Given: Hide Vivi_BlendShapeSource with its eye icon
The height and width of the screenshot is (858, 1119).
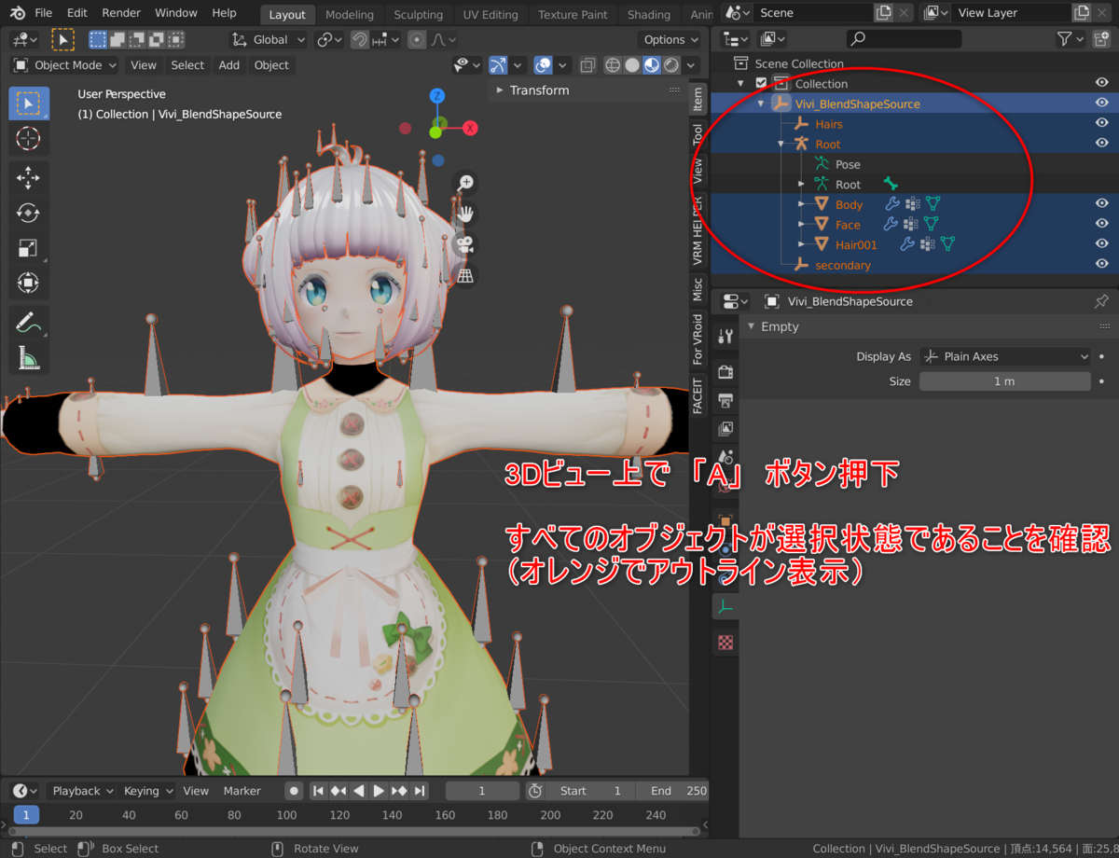Looking at the screenshot, I should coord(1101,104).
